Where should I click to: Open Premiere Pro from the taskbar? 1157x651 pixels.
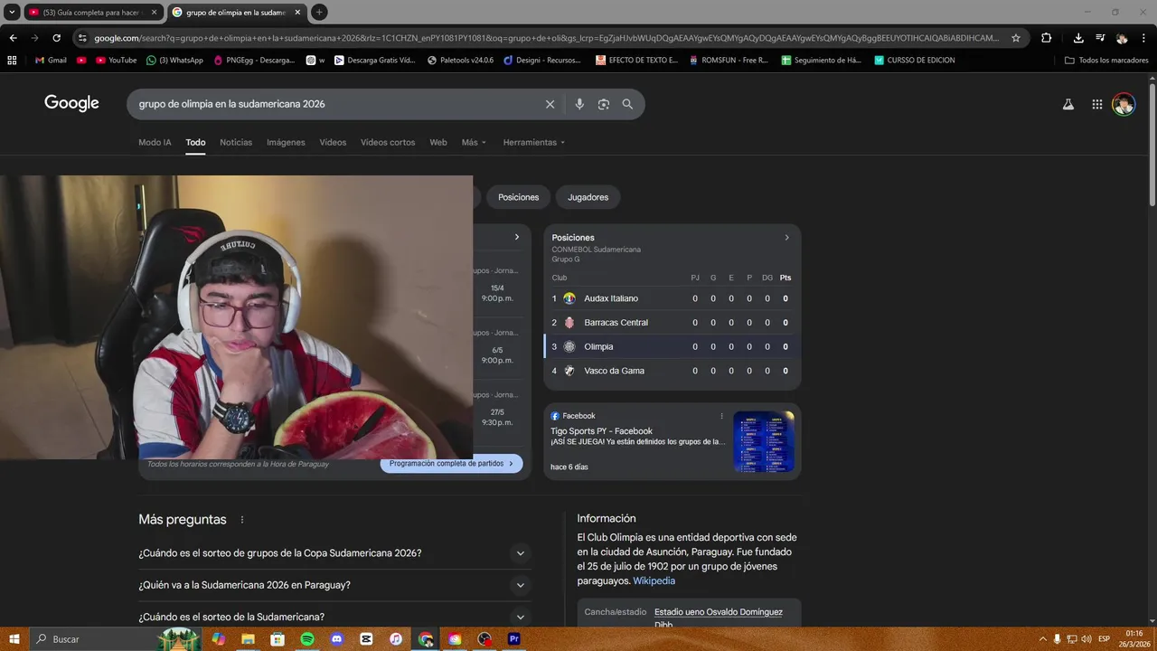point(514,639)
